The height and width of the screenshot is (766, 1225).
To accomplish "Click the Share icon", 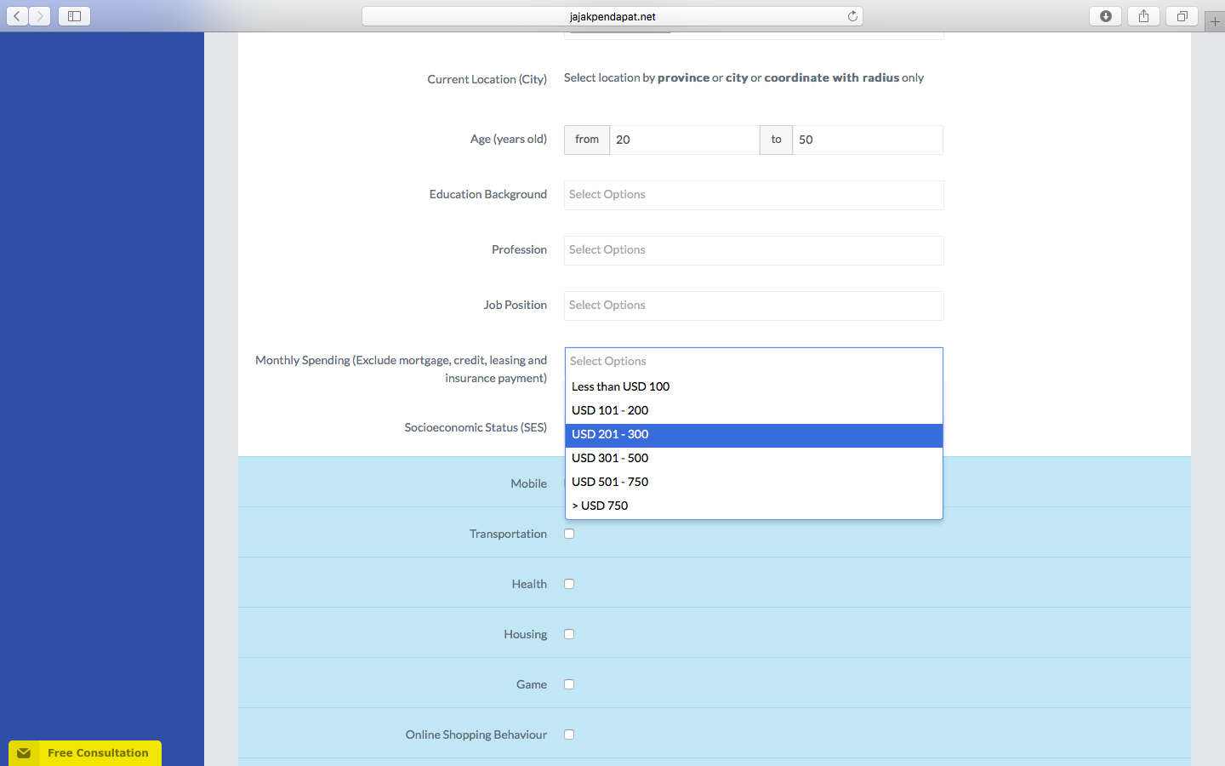I will [x=1142, y=15].
